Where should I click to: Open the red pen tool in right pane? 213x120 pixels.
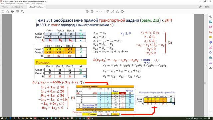click(x=210, y=47)
